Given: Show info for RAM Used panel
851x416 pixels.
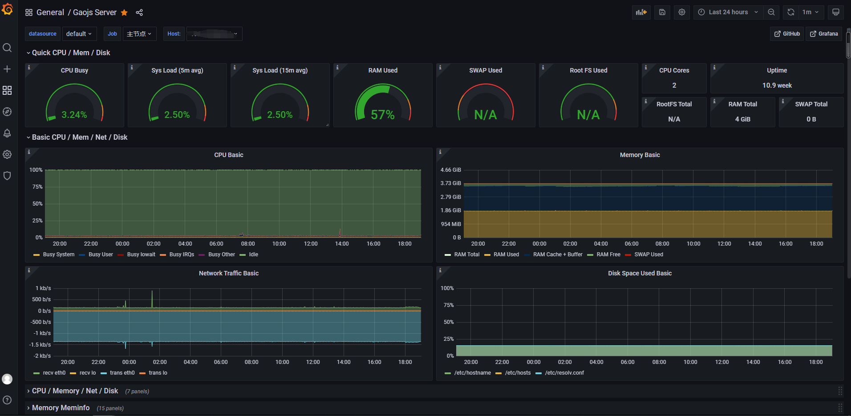Looking at the screenshot, I should (337, 68).
